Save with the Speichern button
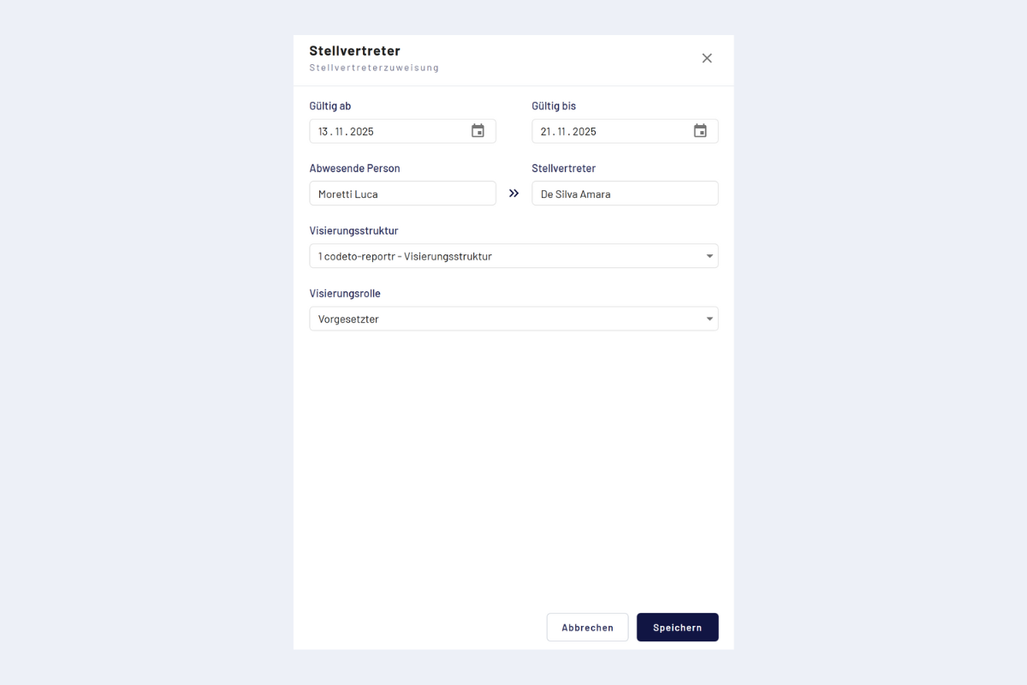1027x685 pixels. [677, 628]
